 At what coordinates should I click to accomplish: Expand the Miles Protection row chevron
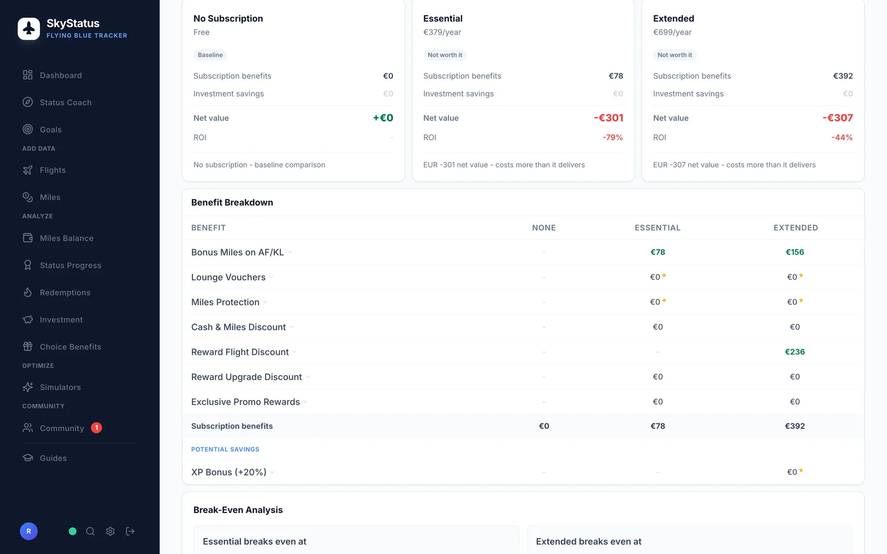(265, 302)
